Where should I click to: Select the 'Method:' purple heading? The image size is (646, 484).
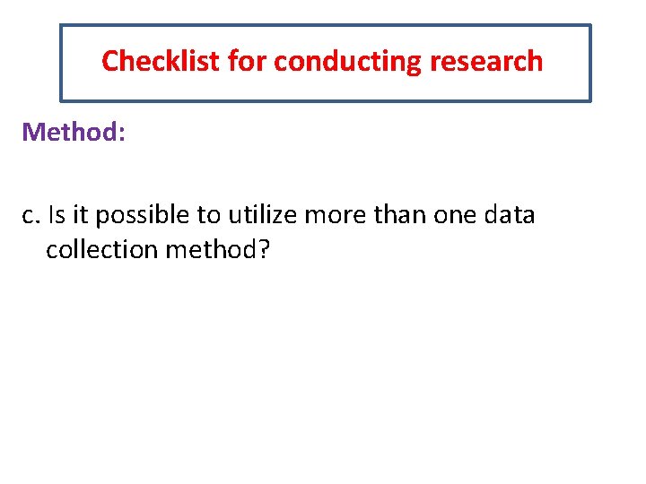[x=74, y=133]
